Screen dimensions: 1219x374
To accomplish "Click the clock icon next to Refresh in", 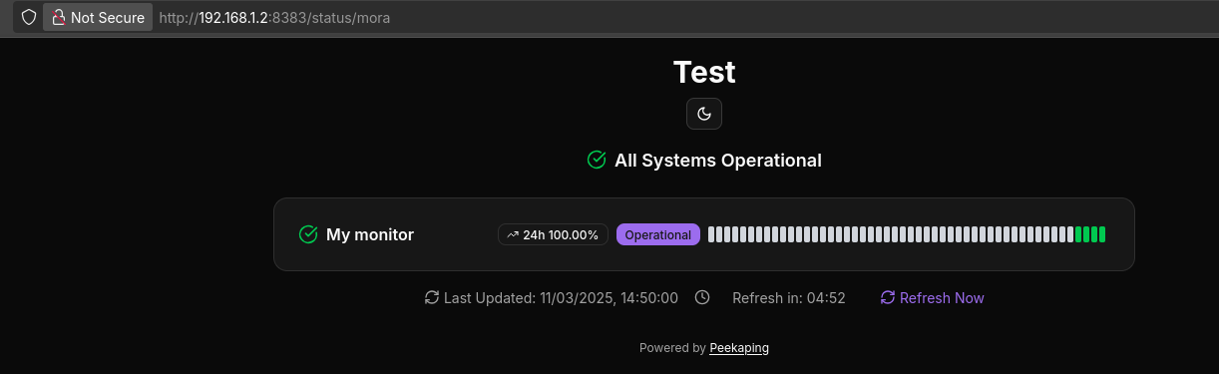I will 702,297.
